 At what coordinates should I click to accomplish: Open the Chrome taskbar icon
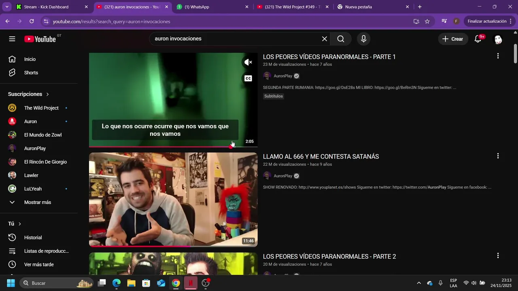(x=176, y=283)
